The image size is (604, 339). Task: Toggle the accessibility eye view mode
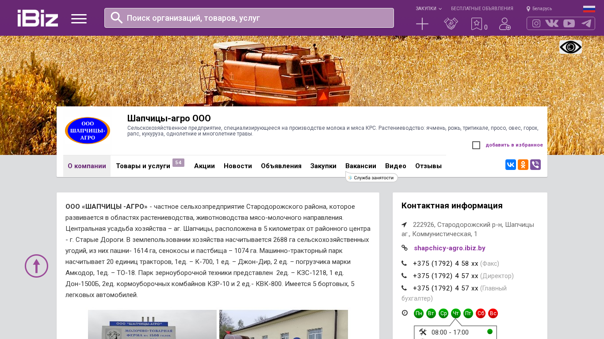coord(570,47)
